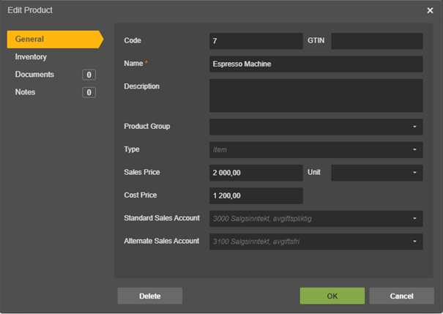Switch to the Inventory tab
The height and width of the screenshot is (314, 443).
[31, 57]
